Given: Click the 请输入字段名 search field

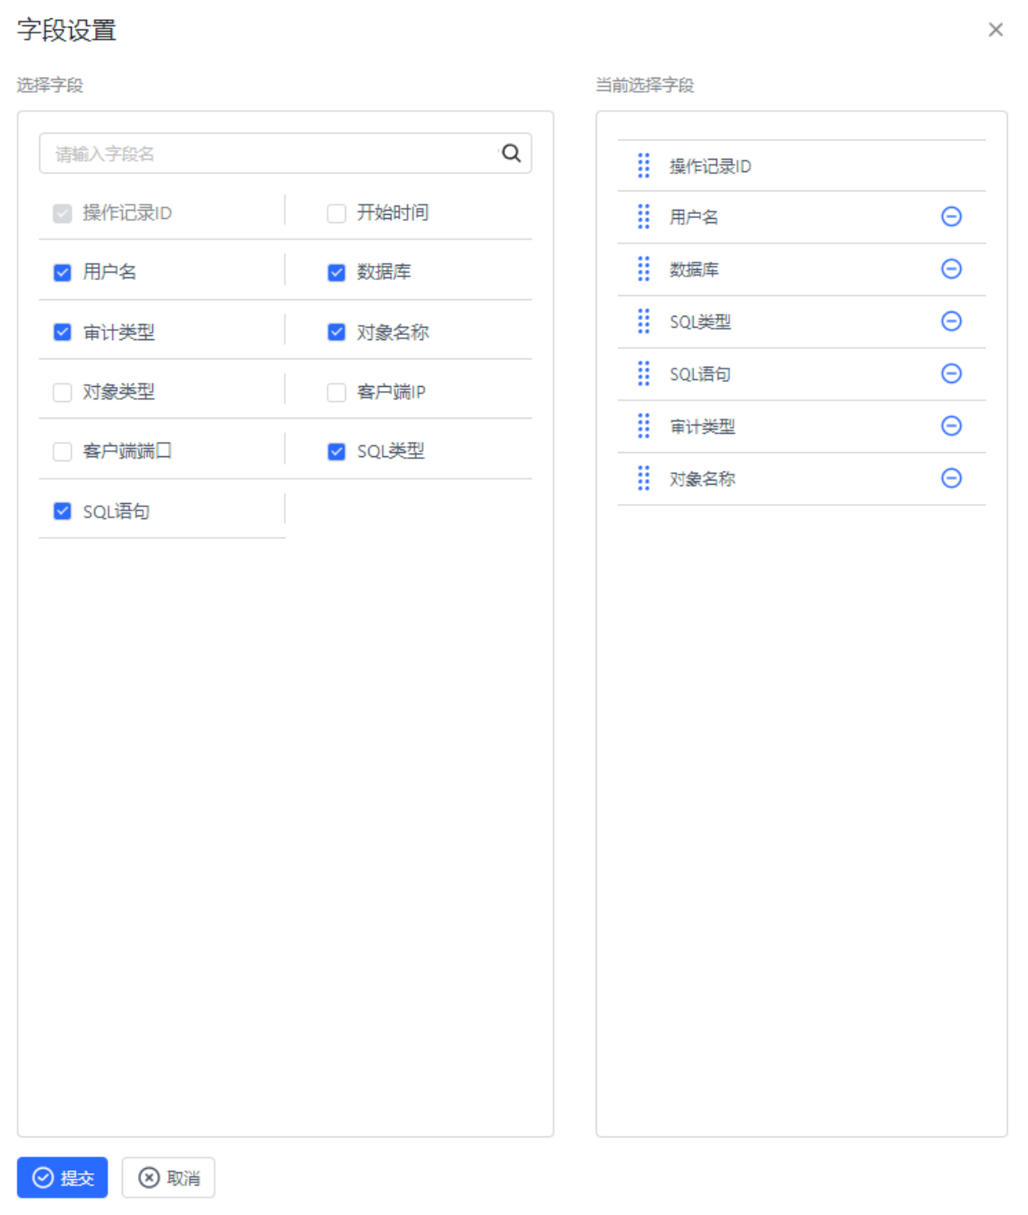Looking at the screenshot, I should tap(251, 153).
